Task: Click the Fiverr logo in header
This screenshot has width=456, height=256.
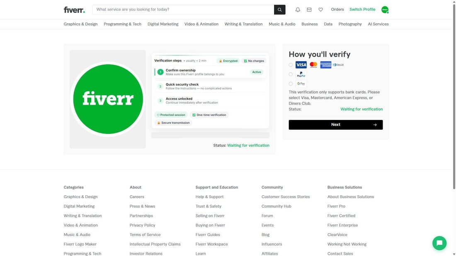Action: (74, 10)
